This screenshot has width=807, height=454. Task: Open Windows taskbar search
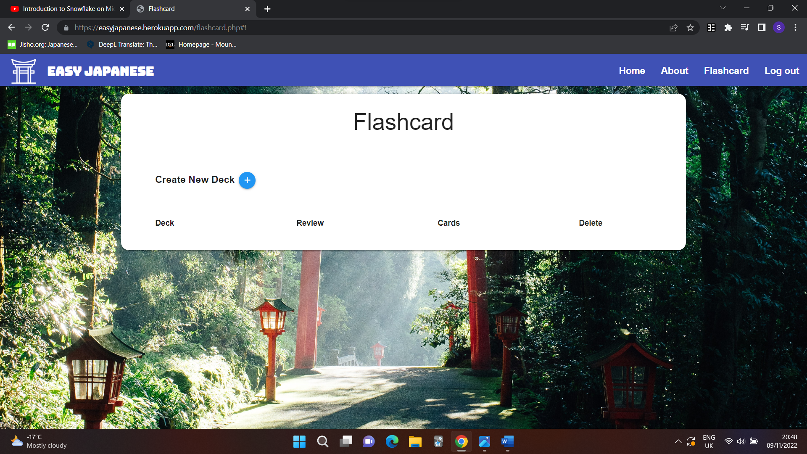coord(322,441)
